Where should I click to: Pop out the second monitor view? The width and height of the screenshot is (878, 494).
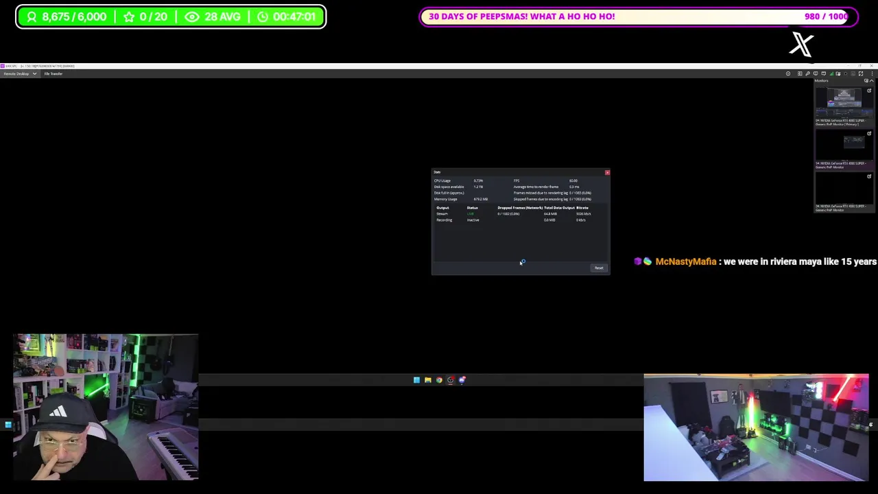[869, 133]
